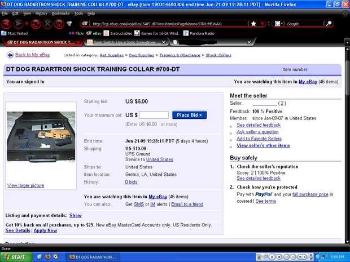Open the eBay bookmark in bookmarks toolbar
The image size is (350, 262).
(x=94, y=33)
